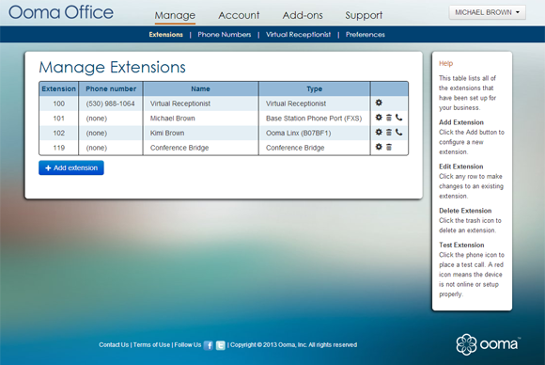Viewport: 545px width, 365px height.
Task: Open the MICHAEL BROWN user dropdown
Action: pyautogui.click(x=487, y=12)
